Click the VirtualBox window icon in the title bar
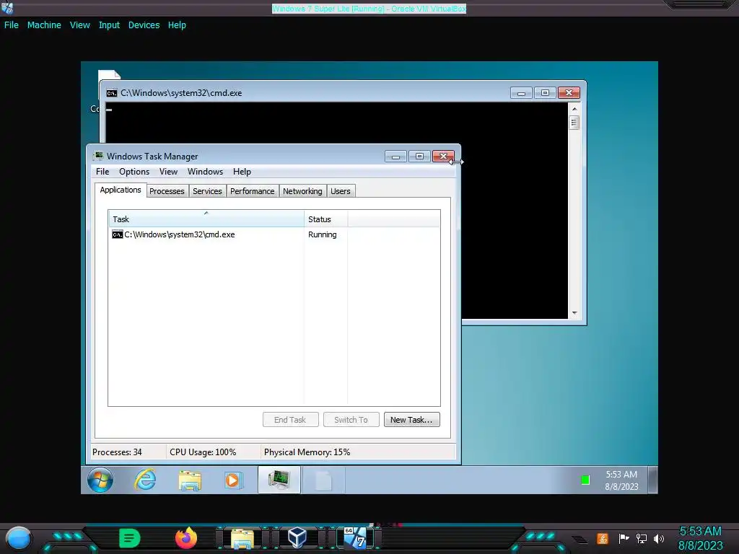Viewport: 739px width, 554px height. click(7, 7)
